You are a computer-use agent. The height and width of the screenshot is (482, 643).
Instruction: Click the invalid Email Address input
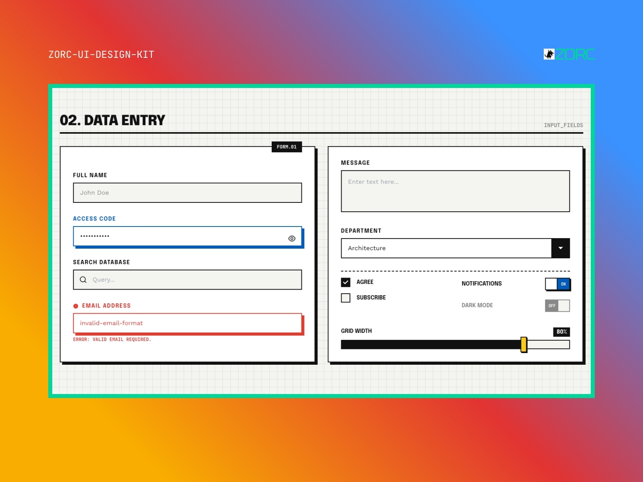[x=187, y=323]
